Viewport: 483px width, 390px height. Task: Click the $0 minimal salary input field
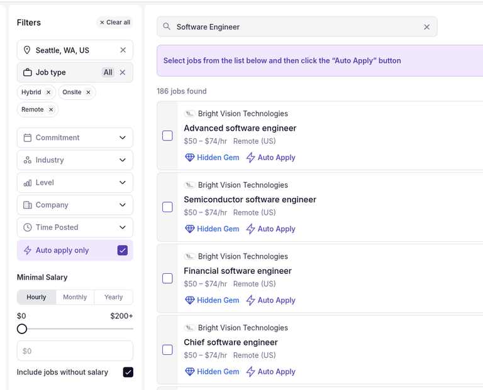tap(75, 351)
